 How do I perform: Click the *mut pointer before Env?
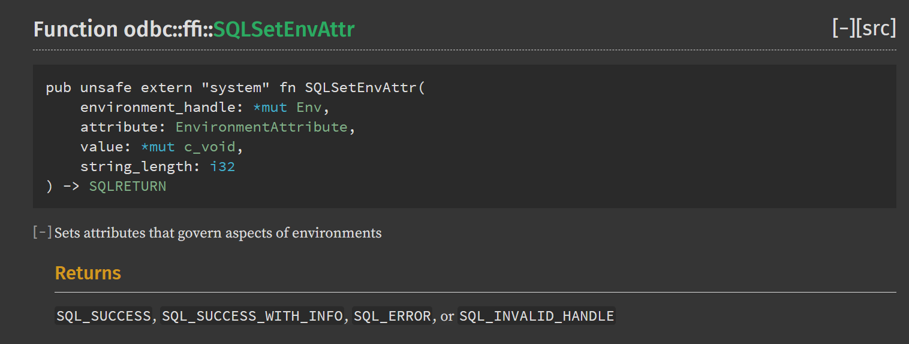tap(275, 108)
